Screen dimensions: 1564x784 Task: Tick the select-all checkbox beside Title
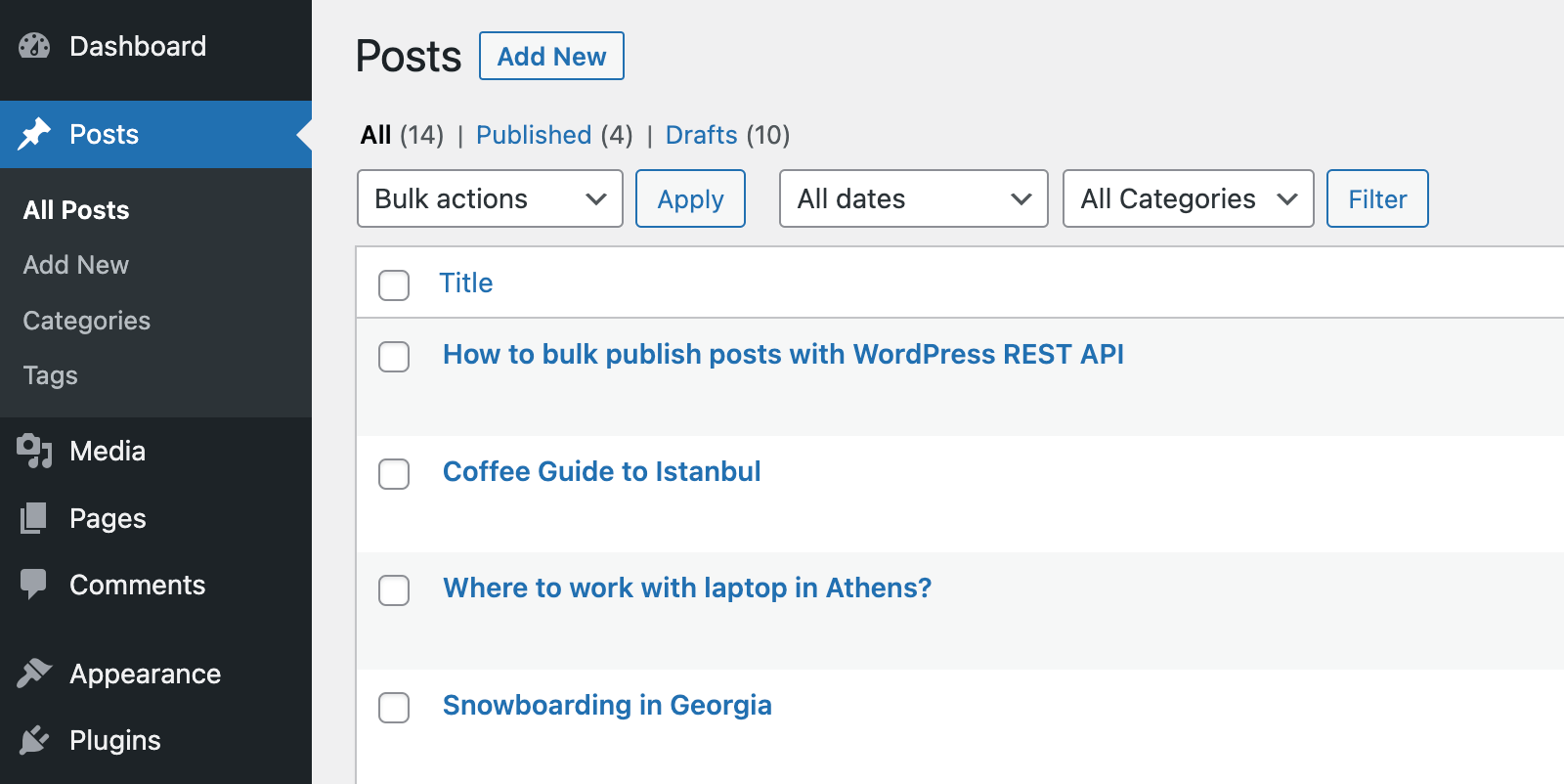click(x=394, y=284)
